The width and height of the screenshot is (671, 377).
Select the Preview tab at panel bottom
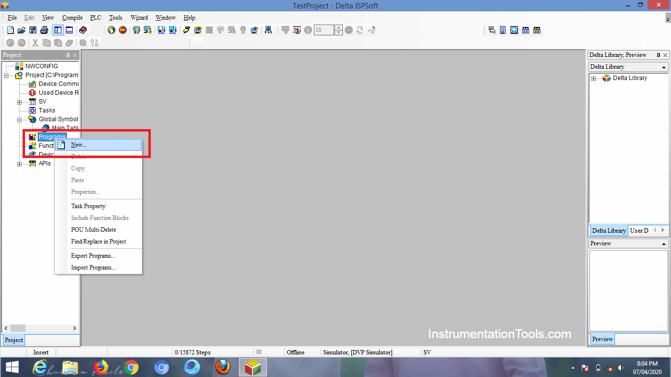(602, 339)
